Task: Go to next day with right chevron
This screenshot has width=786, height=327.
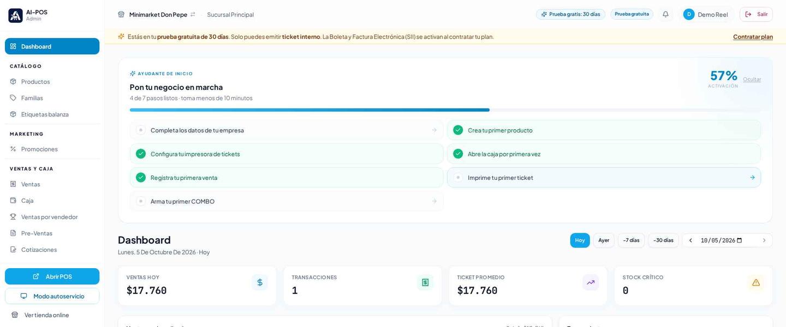Action: click(764, 240)
